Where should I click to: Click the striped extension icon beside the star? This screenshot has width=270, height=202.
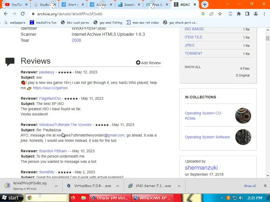click(230, 14)
